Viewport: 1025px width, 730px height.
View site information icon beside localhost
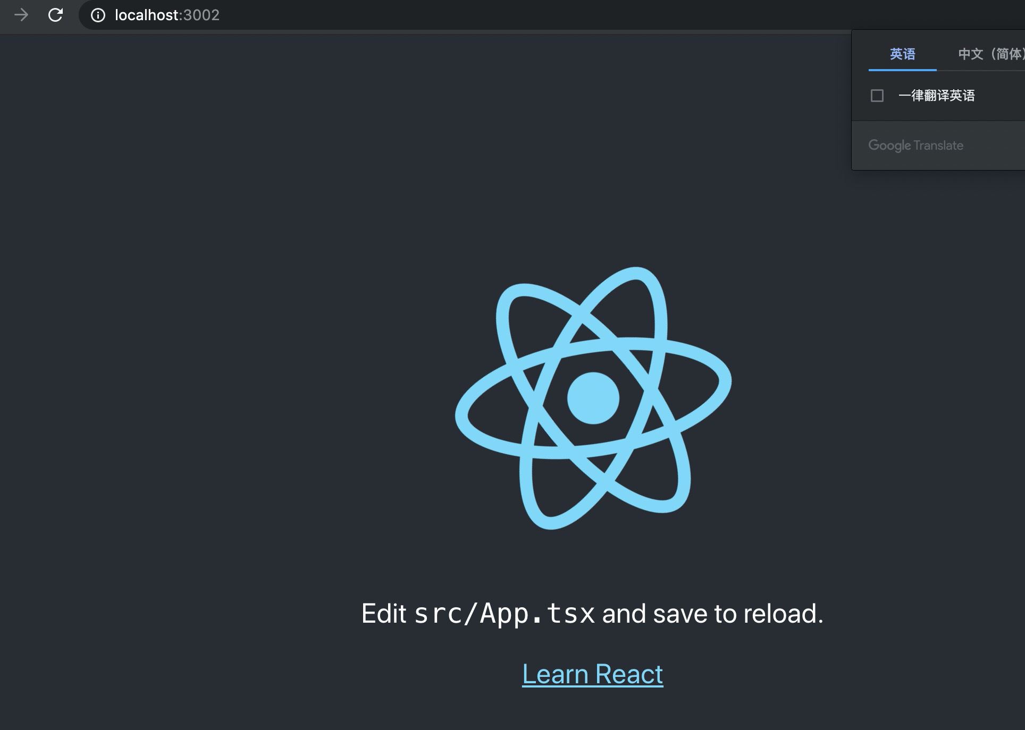(x=98, y=15)
